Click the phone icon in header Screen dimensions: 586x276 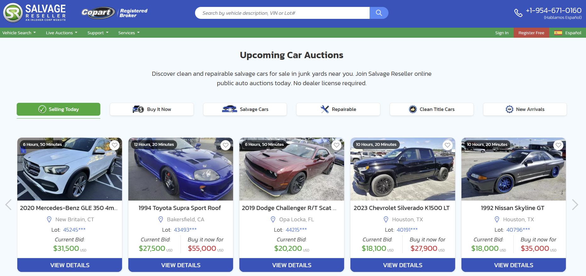point(518,13)
